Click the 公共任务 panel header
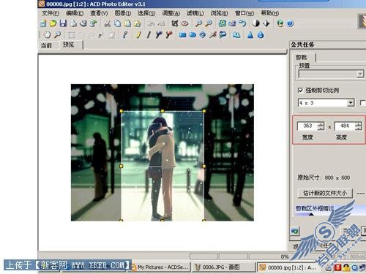Image resolution: width=366 pixels, height=274 pixels. click(x=302, y=45)
